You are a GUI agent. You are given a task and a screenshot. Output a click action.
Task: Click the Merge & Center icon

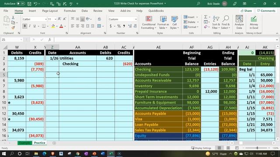coord(99,26)
